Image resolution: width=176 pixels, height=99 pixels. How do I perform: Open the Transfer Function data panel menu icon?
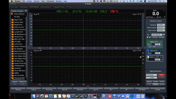click(x=26, y=11)
